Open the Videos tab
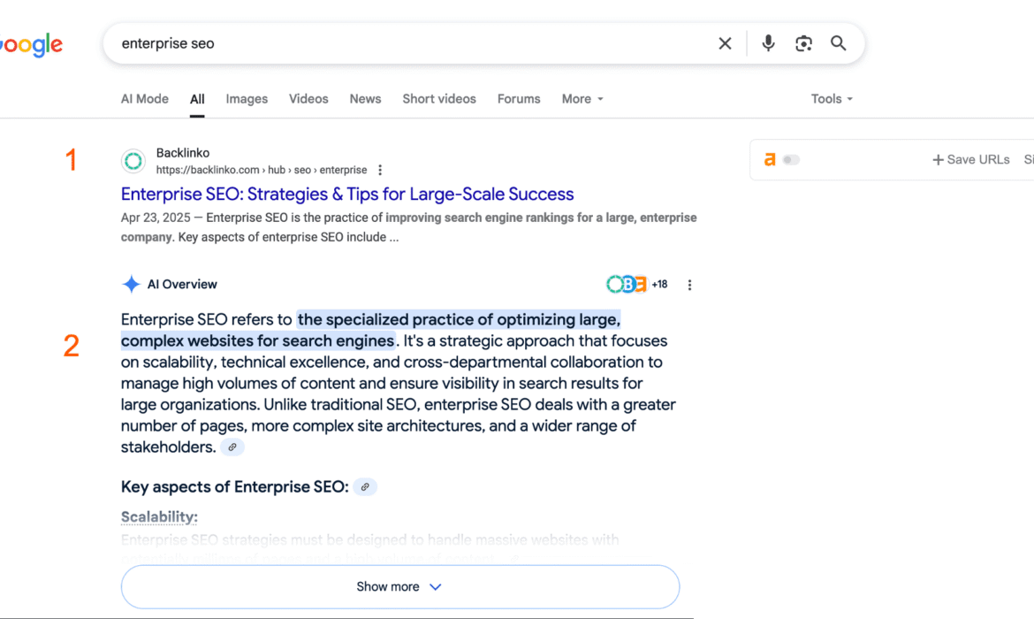 (308, 99)
